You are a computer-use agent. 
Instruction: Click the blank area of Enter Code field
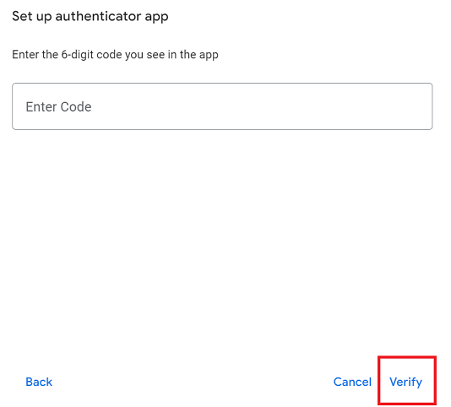[259, 106]
